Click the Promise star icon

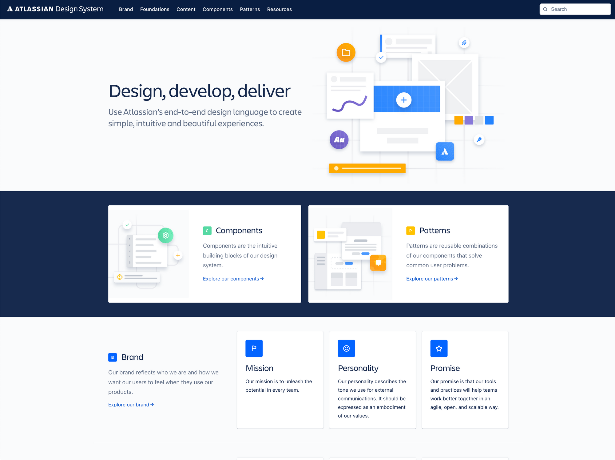[x=438, y=348]
